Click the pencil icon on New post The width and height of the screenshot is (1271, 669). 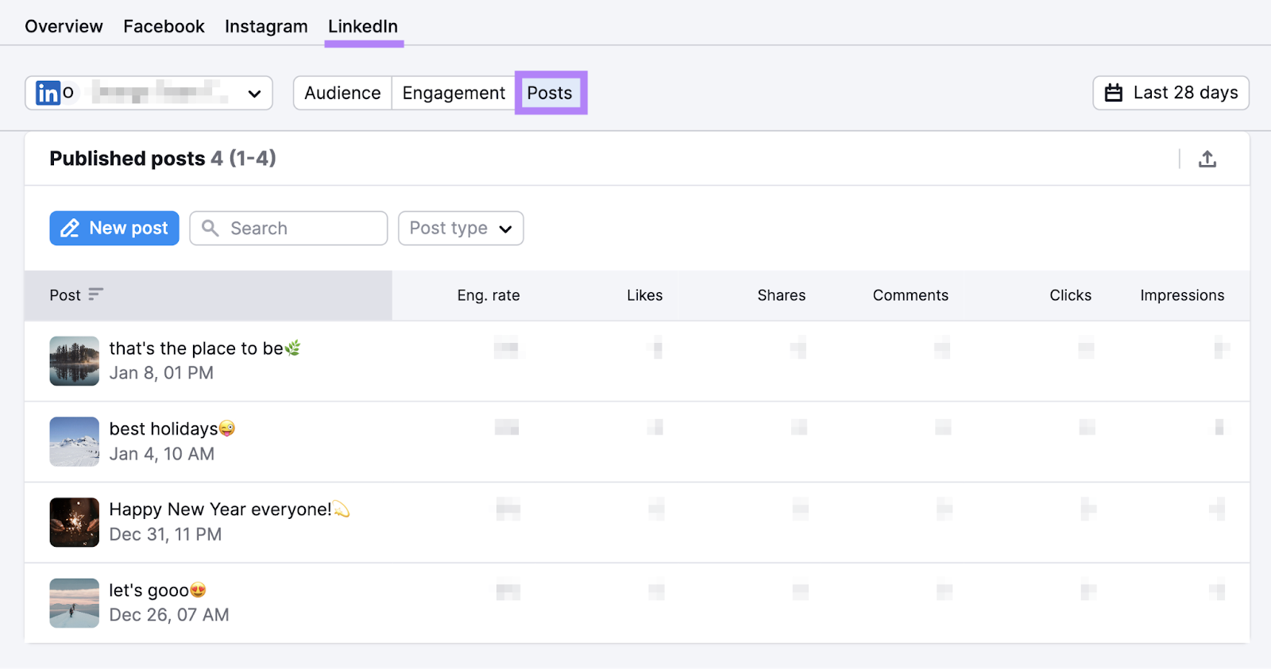coord(70,229)
